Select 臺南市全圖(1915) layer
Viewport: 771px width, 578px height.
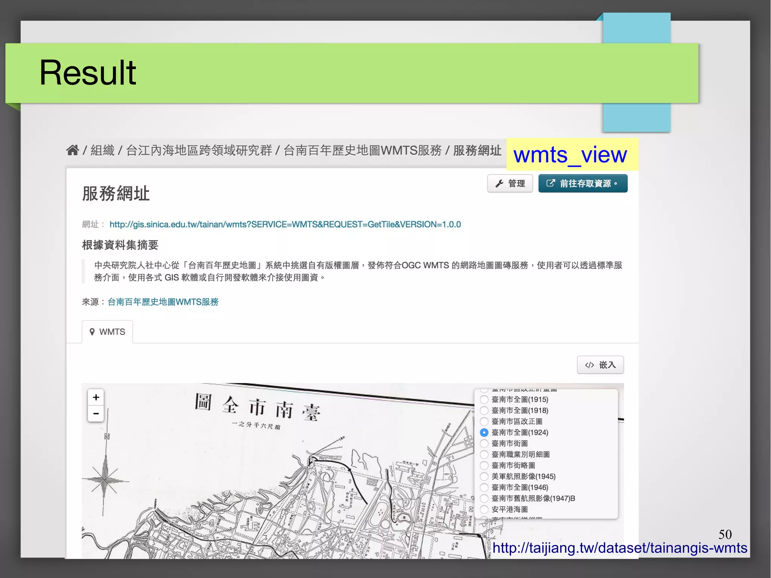pos(484,400)
